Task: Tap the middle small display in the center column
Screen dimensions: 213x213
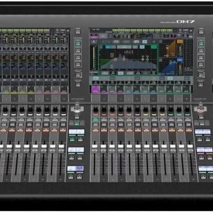Action: (x=76, y=150)
